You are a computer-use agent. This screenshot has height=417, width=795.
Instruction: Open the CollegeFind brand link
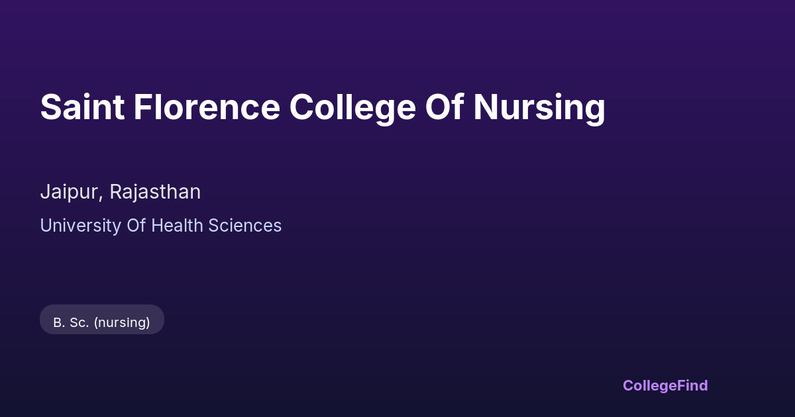click(664, 385)
